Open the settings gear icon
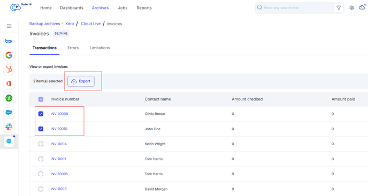Image resolution: width=368 pixels, height=196 pixels. click(x=351, y=7)
